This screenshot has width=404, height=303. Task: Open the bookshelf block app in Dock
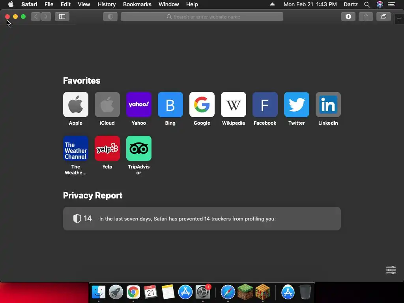click(262, 292)
